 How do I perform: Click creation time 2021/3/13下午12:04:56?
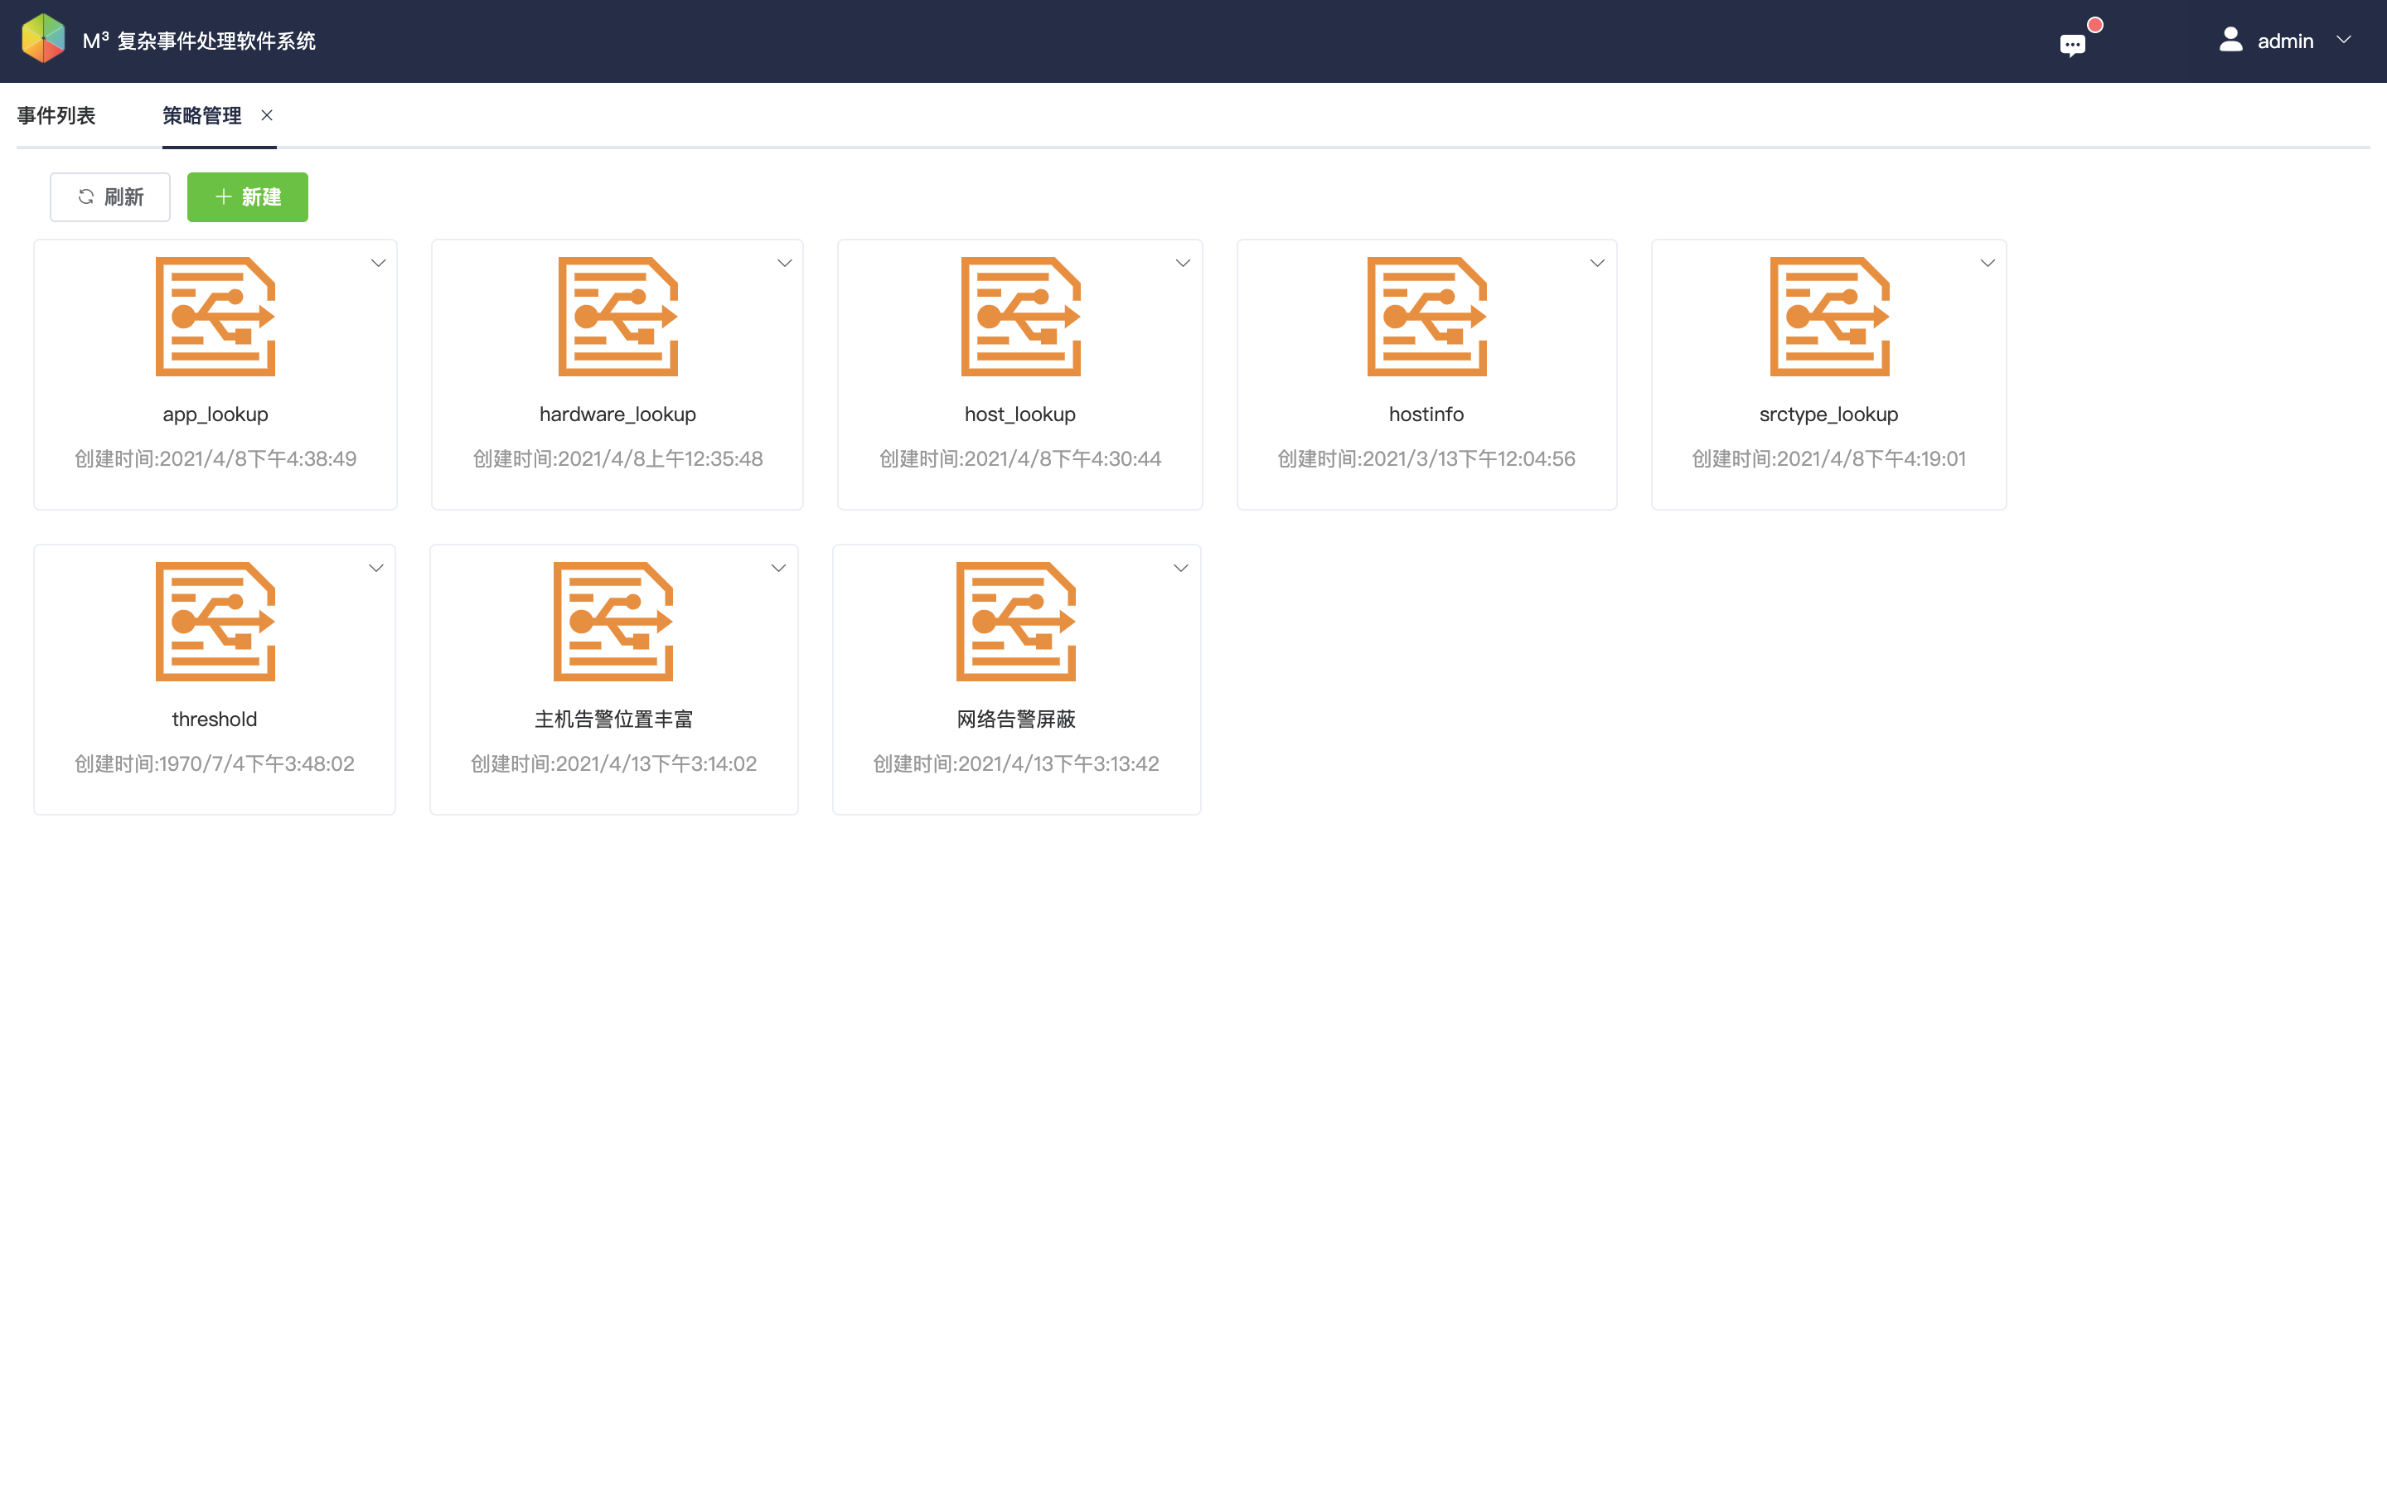tap(1426, 459)
